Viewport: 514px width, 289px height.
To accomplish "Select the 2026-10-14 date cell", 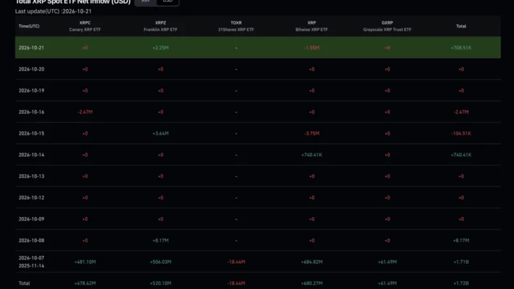I will click(31, 155).
